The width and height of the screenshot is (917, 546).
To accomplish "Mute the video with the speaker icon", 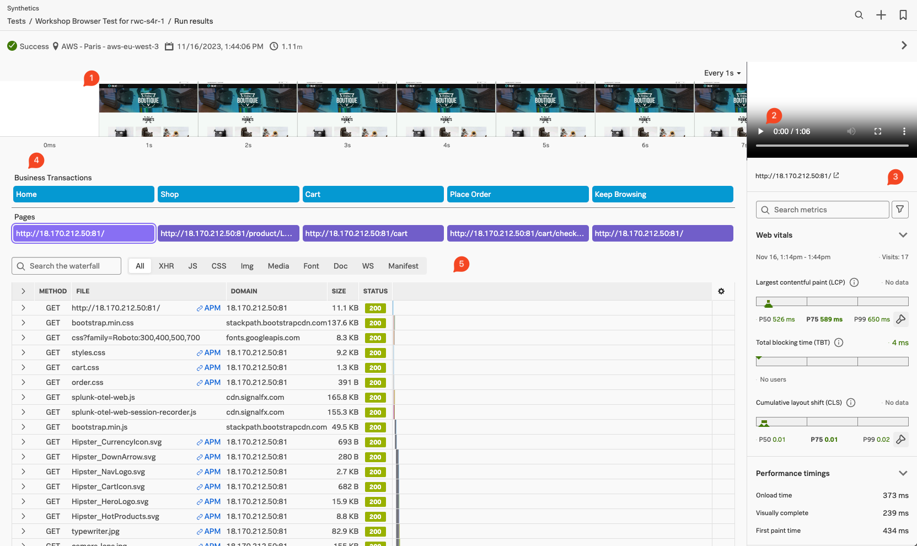I will click(851, 131).
